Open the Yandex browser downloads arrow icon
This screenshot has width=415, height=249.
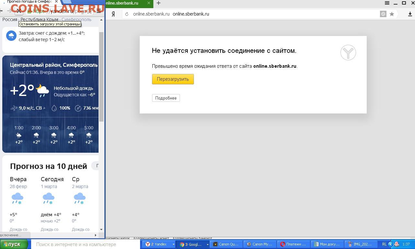click(410, 14)
